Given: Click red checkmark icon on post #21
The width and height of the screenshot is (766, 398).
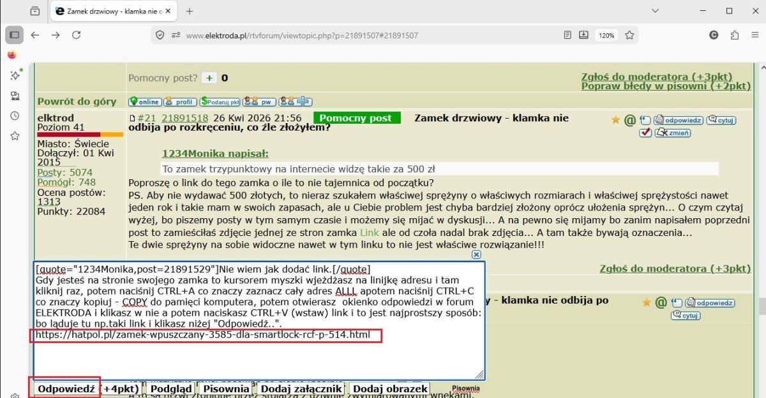Looking at the screenshot, I should [x=645, y=133].
